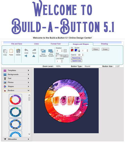Apply Square Crop
Viewport: 125px width, 143px height.
point(76,61)
